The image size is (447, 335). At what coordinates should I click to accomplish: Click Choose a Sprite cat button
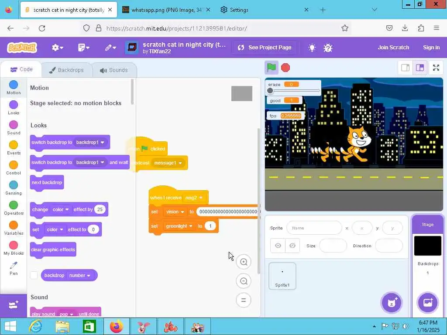click(x=392, y=303)
